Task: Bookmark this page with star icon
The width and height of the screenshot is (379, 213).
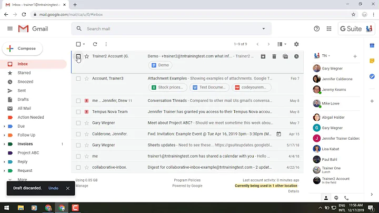Action: click(353, 15)
